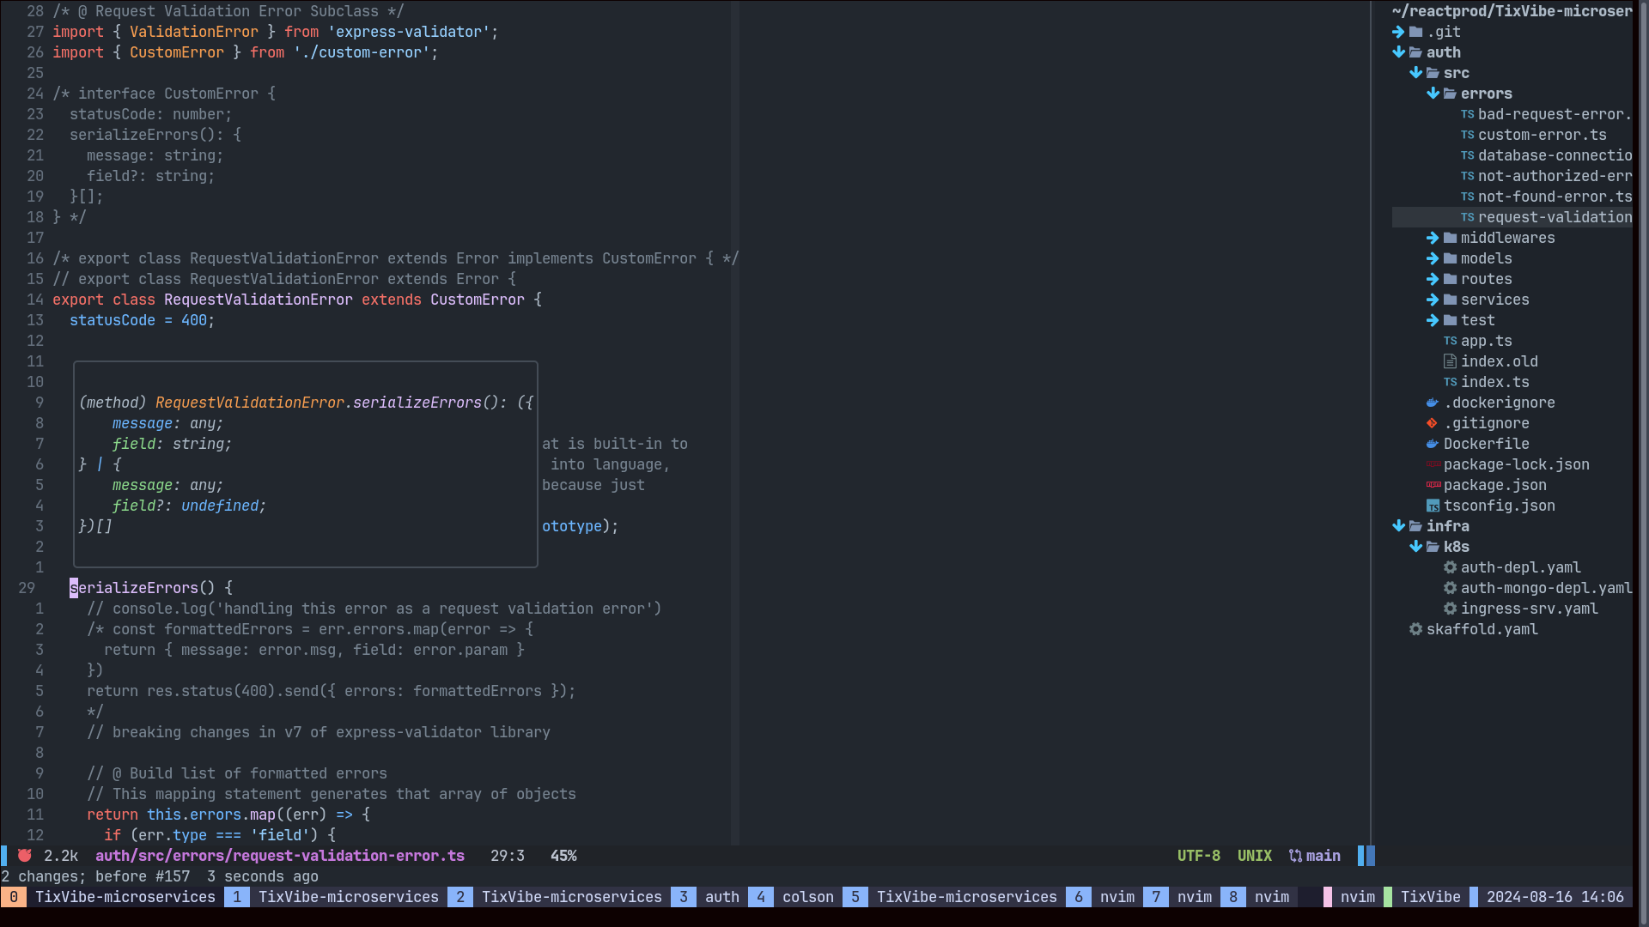Click the git branch icon beside main

click(1295, 856)
